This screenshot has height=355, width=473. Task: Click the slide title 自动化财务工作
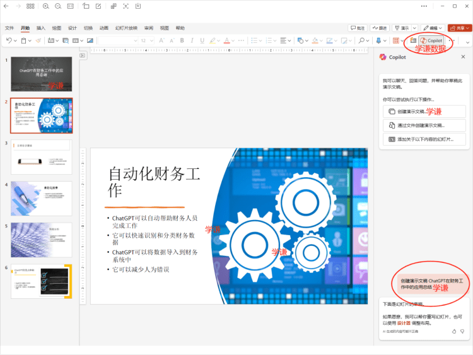click(154, 182)
